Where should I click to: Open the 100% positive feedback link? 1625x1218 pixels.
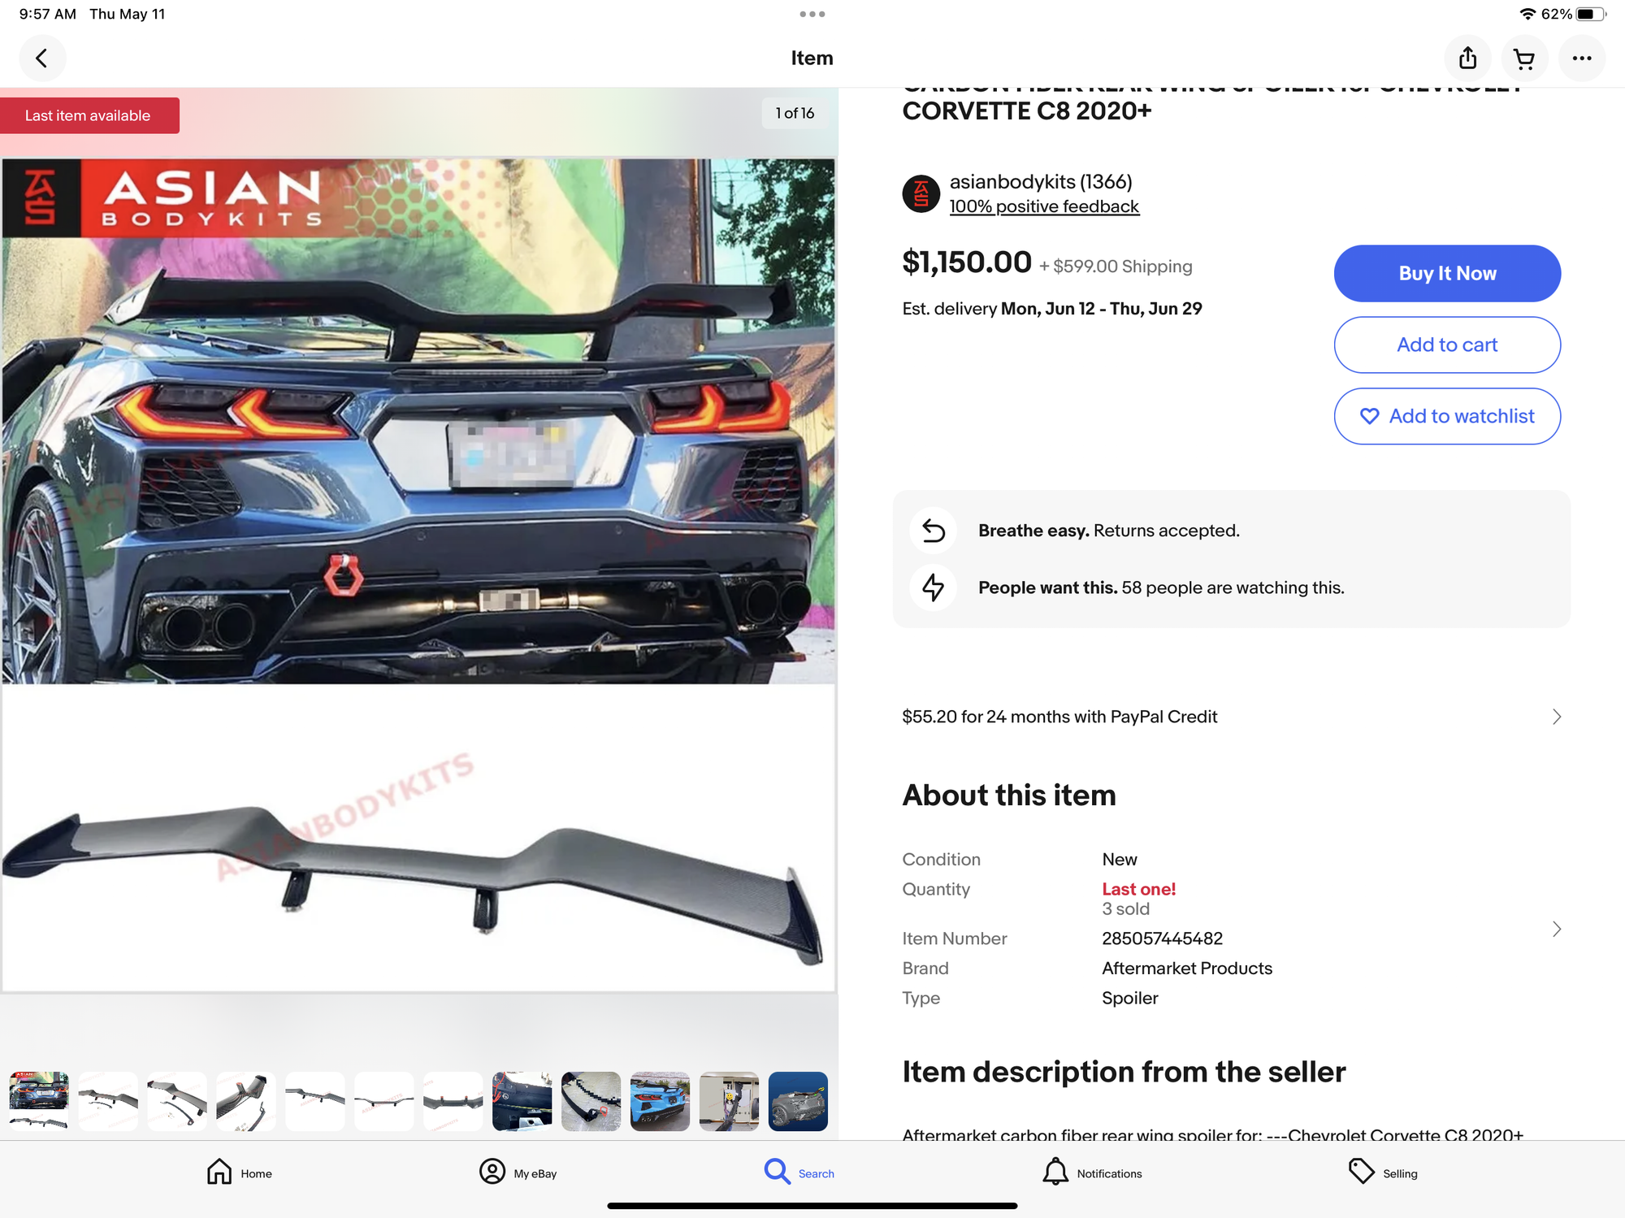coord(1044,206)
